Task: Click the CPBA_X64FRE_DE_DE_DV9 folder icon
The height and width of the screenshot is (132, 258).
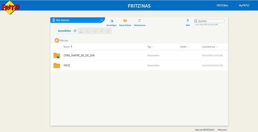Action: 57,55
